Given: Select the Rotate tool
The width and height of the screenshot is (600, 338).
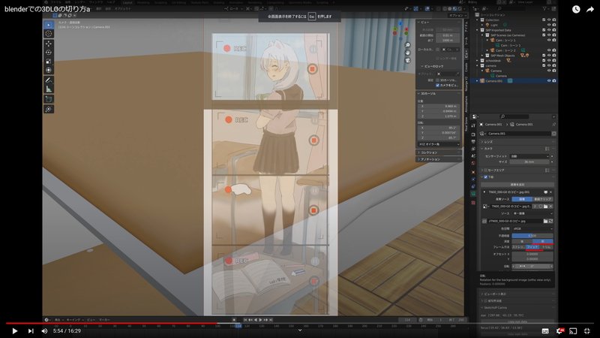Looking at the screenshot, I should pos(49,53).
